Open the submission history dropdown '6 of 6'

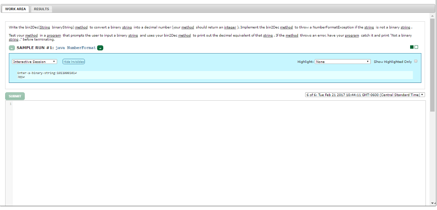(365, 95)
